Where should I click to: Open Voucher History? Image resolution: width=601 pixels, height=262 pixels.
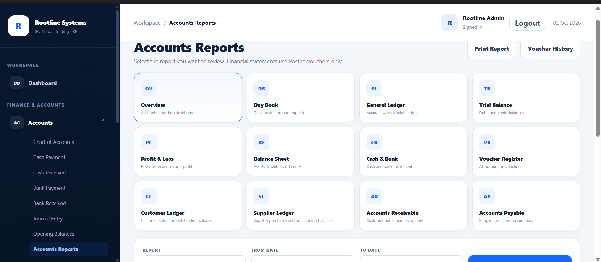[x=550, y=49]
